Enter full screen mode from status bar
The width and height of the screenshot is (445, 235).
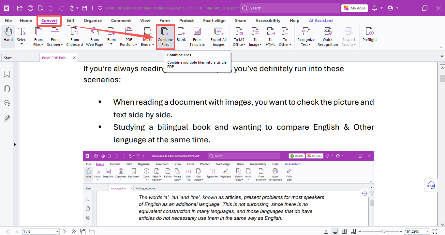point(435,231)
